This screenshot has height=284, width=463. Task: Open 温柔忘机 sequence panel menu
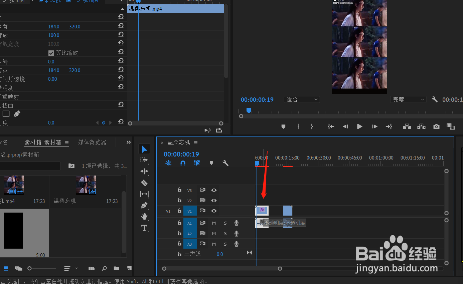196,143
